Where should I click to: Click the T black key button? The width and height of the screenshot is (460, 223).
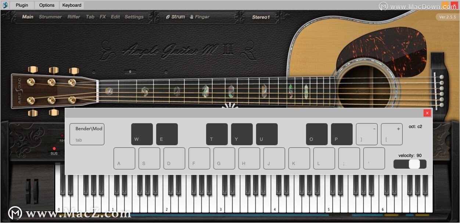[x=217, y=134]
